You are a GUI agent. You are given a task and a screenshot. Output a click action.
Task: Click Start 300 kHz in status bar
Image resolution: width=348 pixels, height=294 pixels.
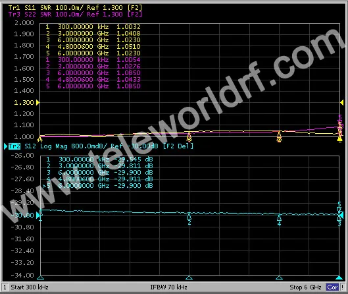[30, 287]
